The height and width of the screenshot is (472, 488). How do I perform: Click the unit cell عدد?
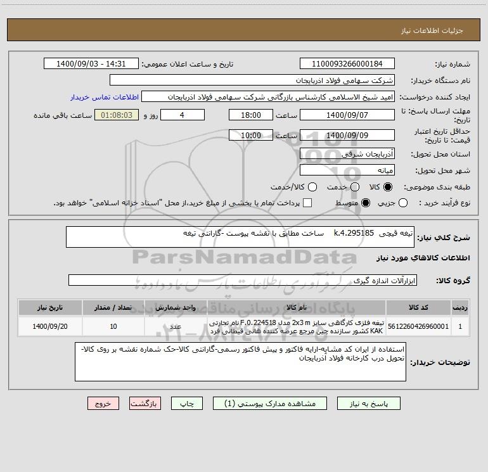[x=176, y=326]
